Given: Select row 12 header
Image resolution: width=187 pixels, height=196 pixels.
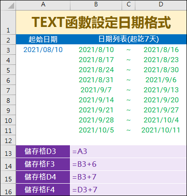Looking at the screenshot, I should 8,140.
